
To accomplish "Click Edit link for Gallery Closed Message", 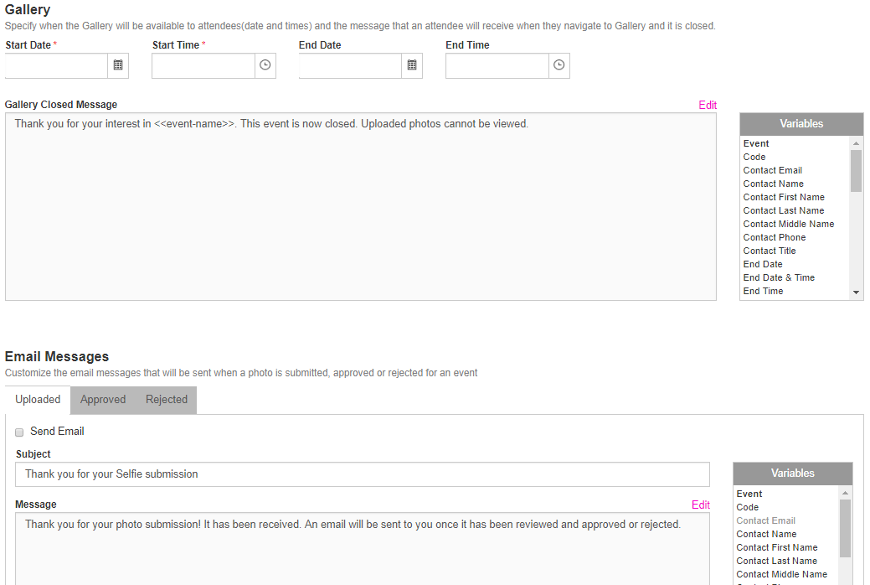I will (708, 105).
